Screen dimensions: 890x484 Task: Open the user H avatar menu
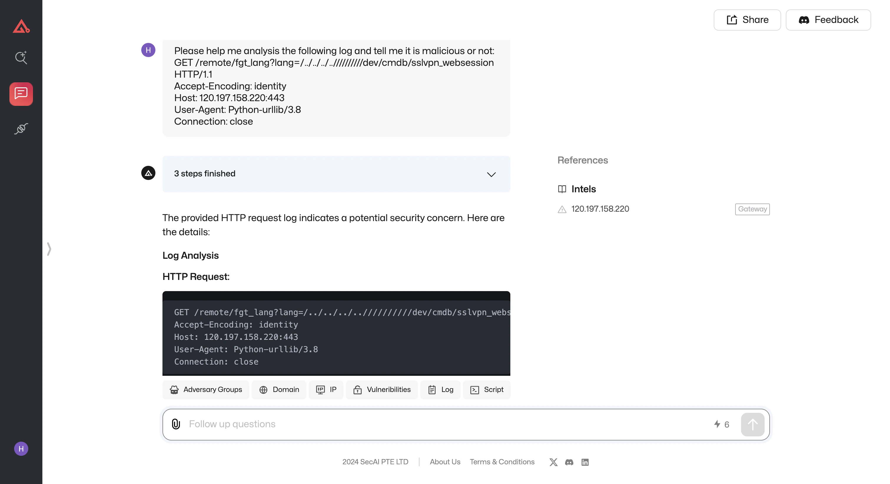coord(21,448)
